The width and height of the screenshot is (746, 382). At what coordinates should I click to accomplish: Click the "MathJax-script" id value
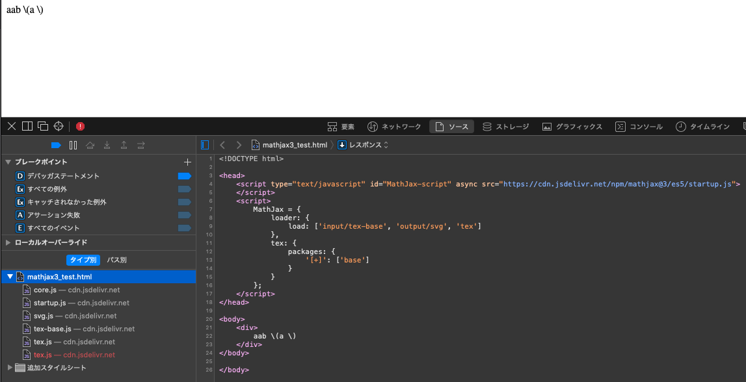tap(416, 183)
